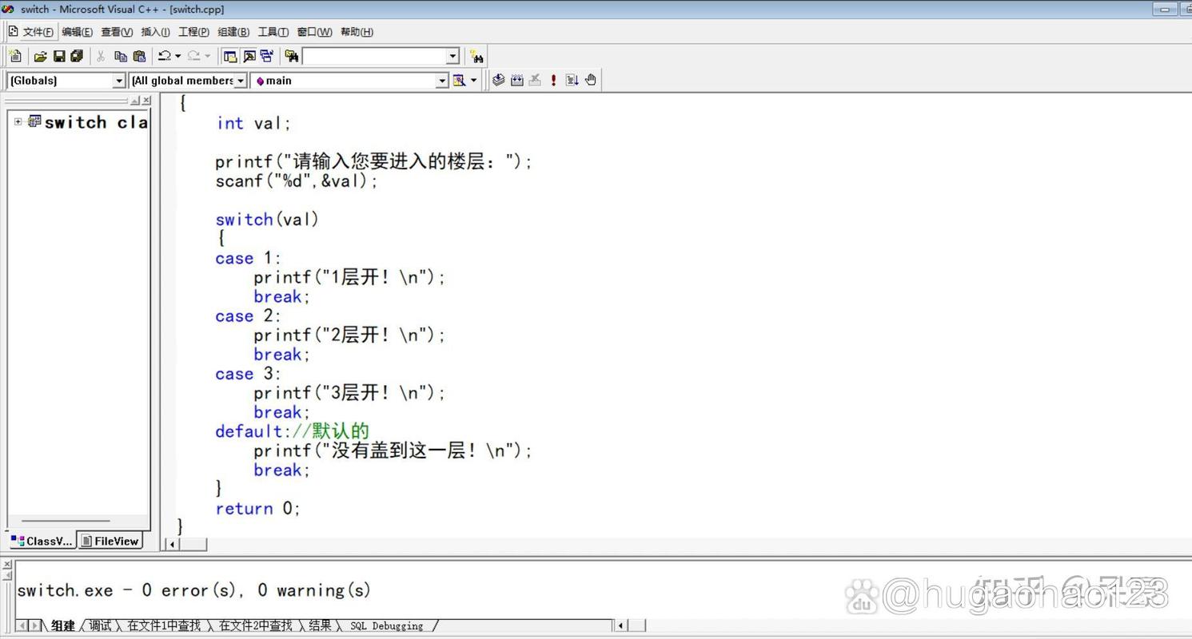Screen dimensions: 1192x639
Task: Start debugging with the Go icon
Action: tap(571, 80)
